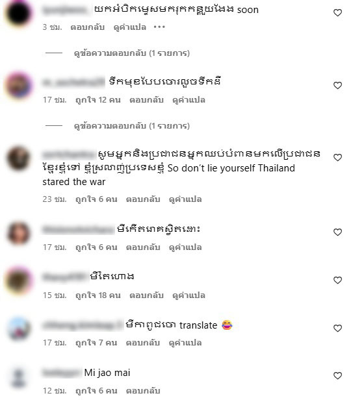The image size is (351, 400).
Task: View translation of the 15 ชม. comment
Action: tap(188, 295)
